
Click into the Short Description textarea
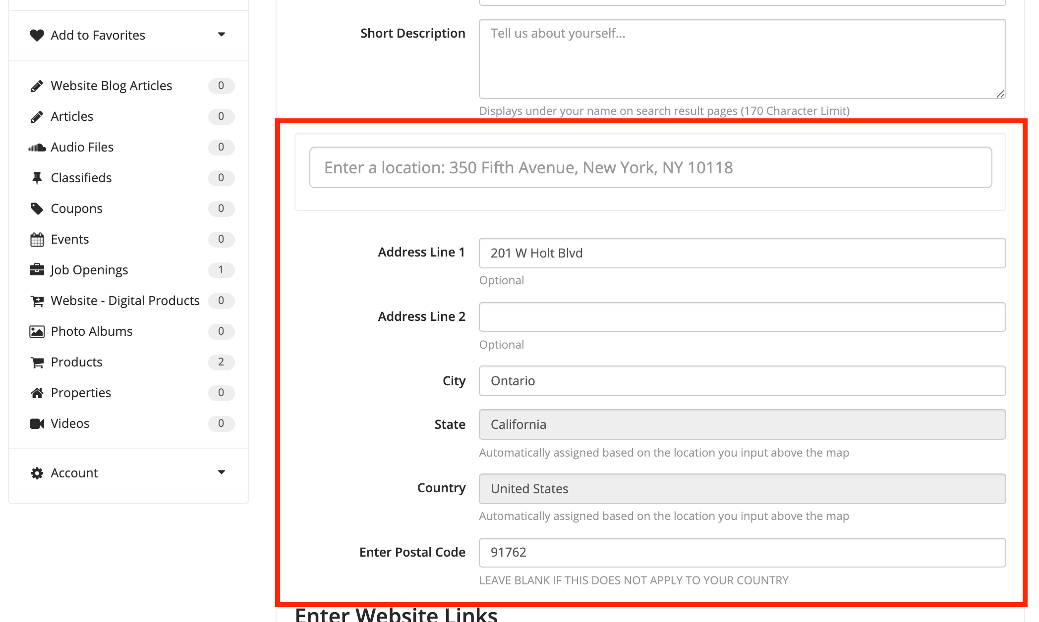pyautogui.click(x=742, y=59)
